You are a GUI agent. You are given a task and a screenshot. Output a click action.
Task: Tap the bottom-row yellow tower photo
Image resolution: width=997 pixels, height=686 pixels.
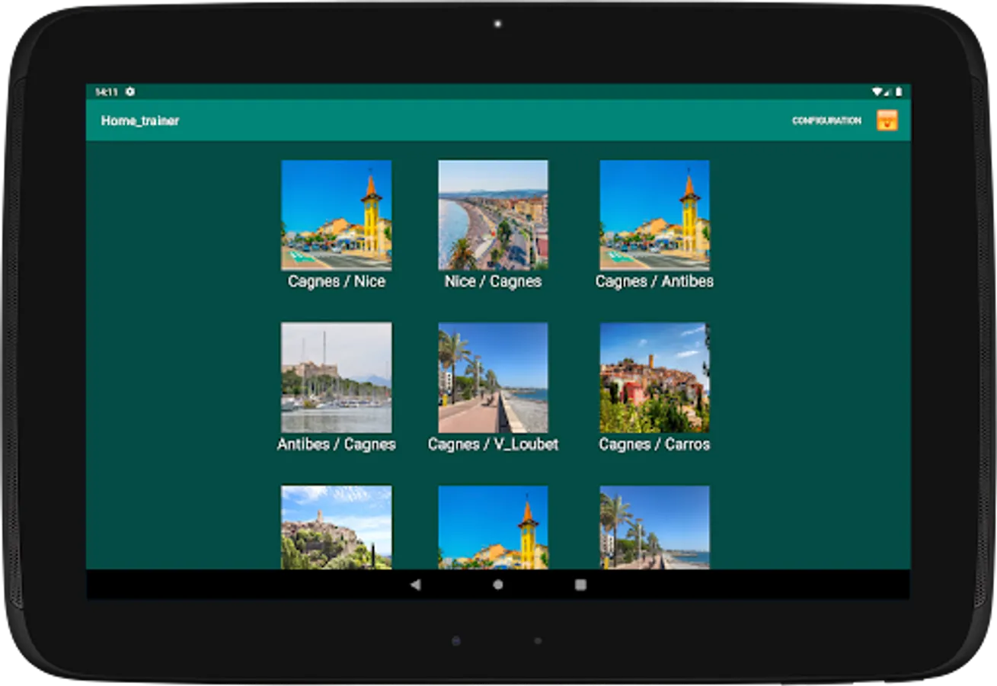[493, 527]
